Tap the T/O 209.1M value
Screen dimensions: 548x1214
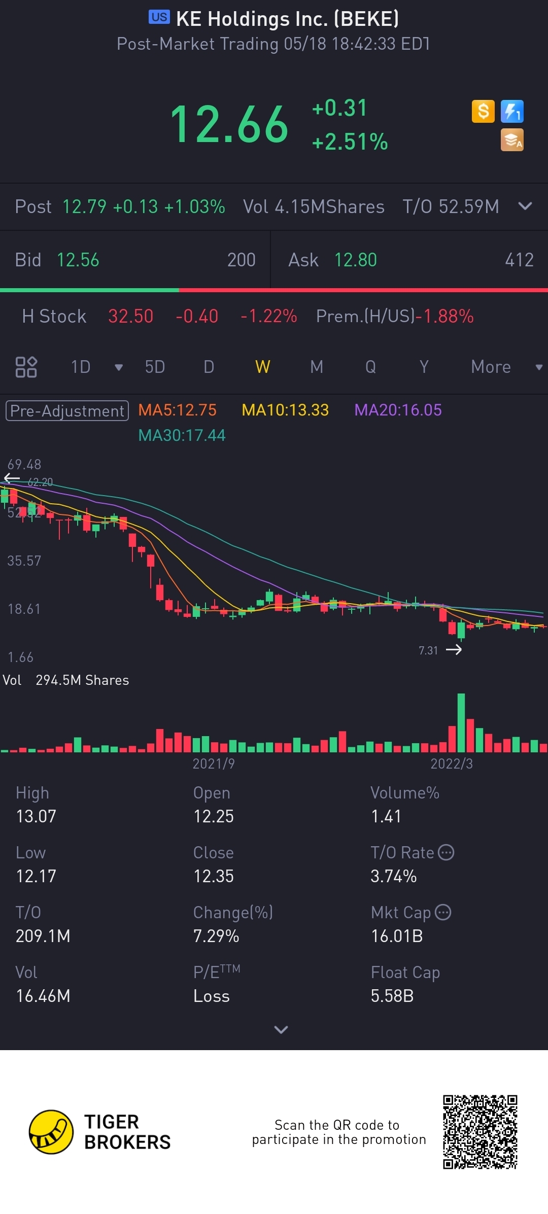click(x=43, y=936)
